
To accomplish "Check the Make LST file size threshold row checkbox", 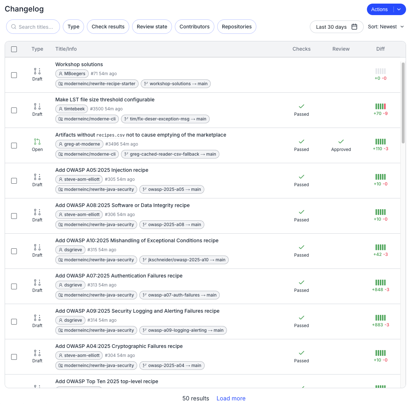I will 14,110.
